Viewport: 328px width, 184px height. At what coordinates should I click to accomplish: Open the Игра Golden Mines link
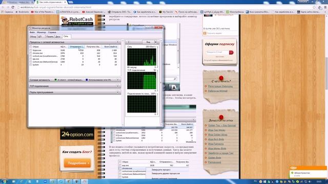[x=217, y=134]
